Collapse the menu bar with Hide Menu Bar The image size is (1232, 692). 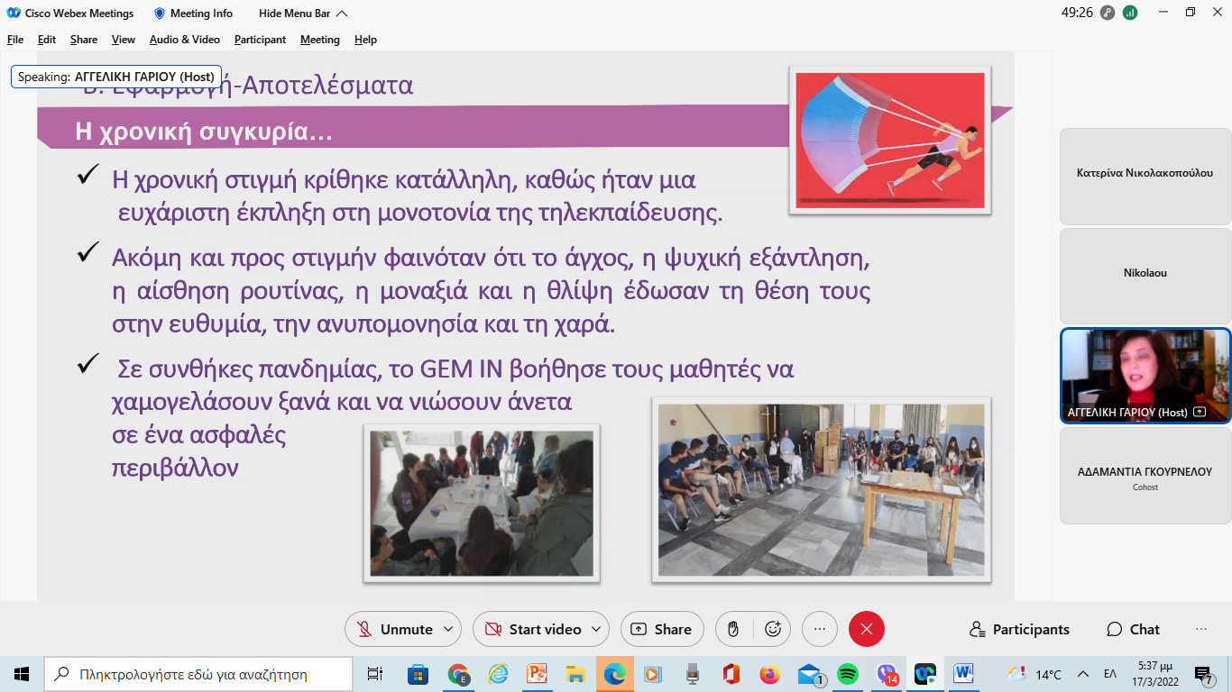(302, 14)
